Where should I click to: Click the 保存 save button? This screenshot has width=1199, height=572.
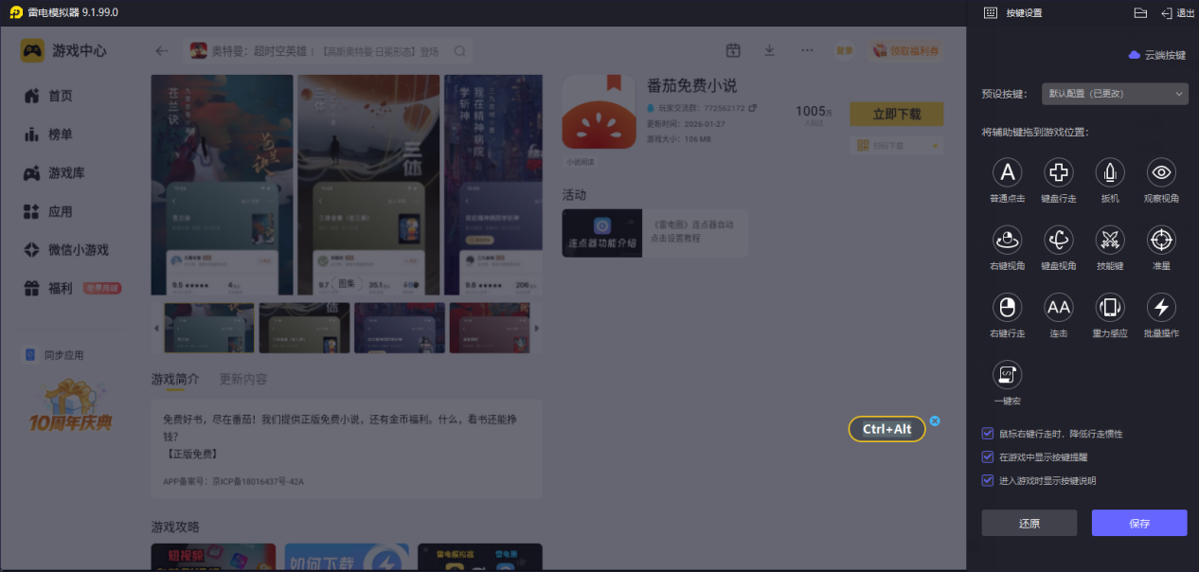[x=1139, y=523]
